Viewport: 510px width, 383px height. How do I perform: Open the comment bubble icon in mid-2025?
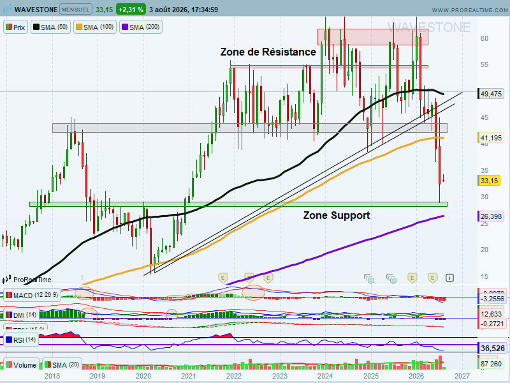click(x=391, y=278)
